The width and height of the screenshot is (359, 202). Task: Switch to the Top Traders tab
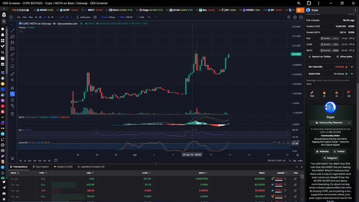pyautogui.click(x=40, y=167)
